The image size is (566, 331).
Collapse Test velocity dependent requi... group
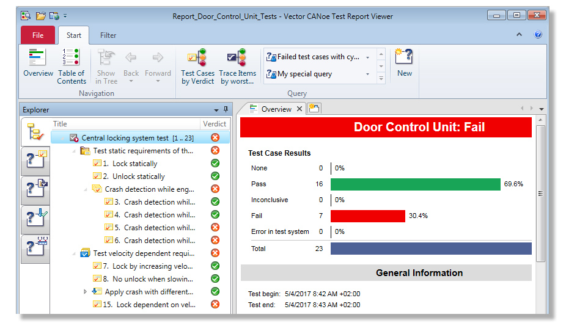74,253
